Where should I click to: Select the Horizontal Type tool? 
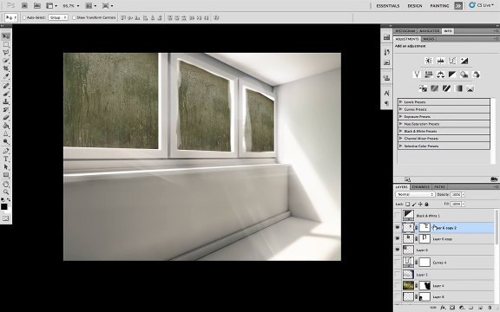(6, 159)
